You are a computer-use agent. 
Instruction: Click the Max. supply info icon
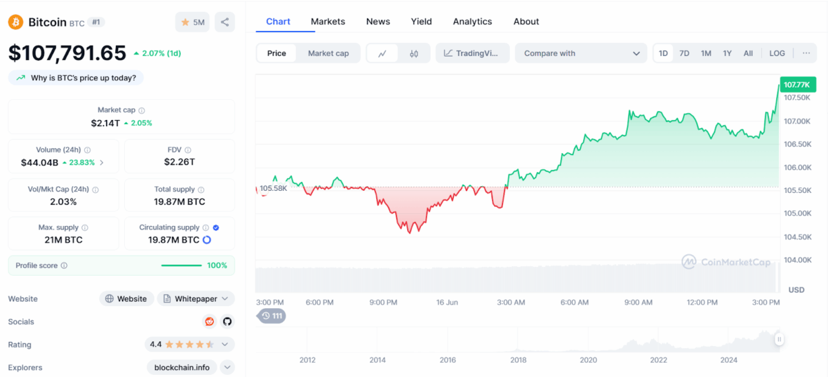coord(85,227)
